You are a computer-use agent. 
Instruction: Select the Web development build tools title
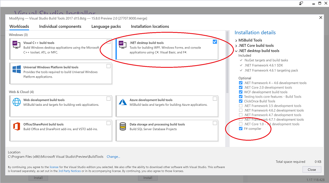click(x=44, y=100)
